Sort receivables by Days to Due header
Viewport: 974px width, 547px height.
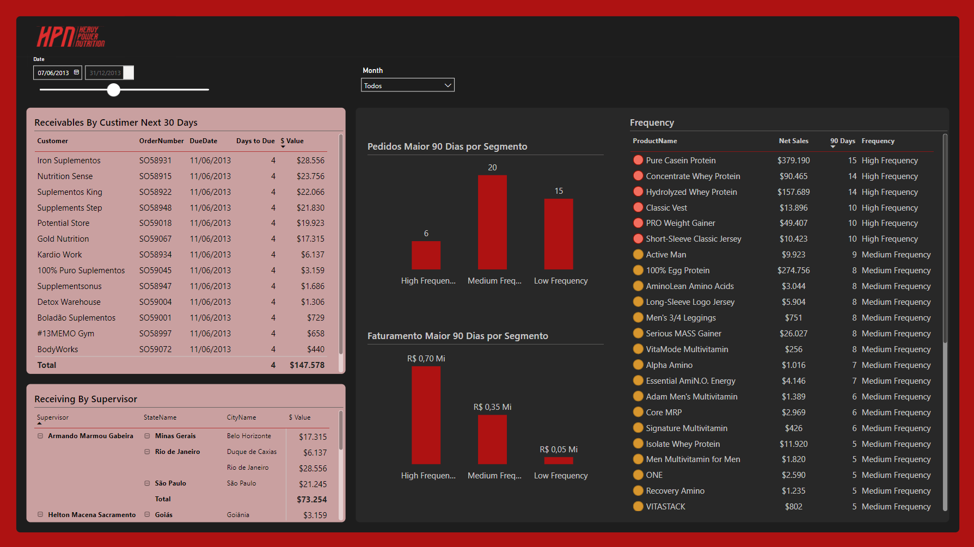(255, 141)
